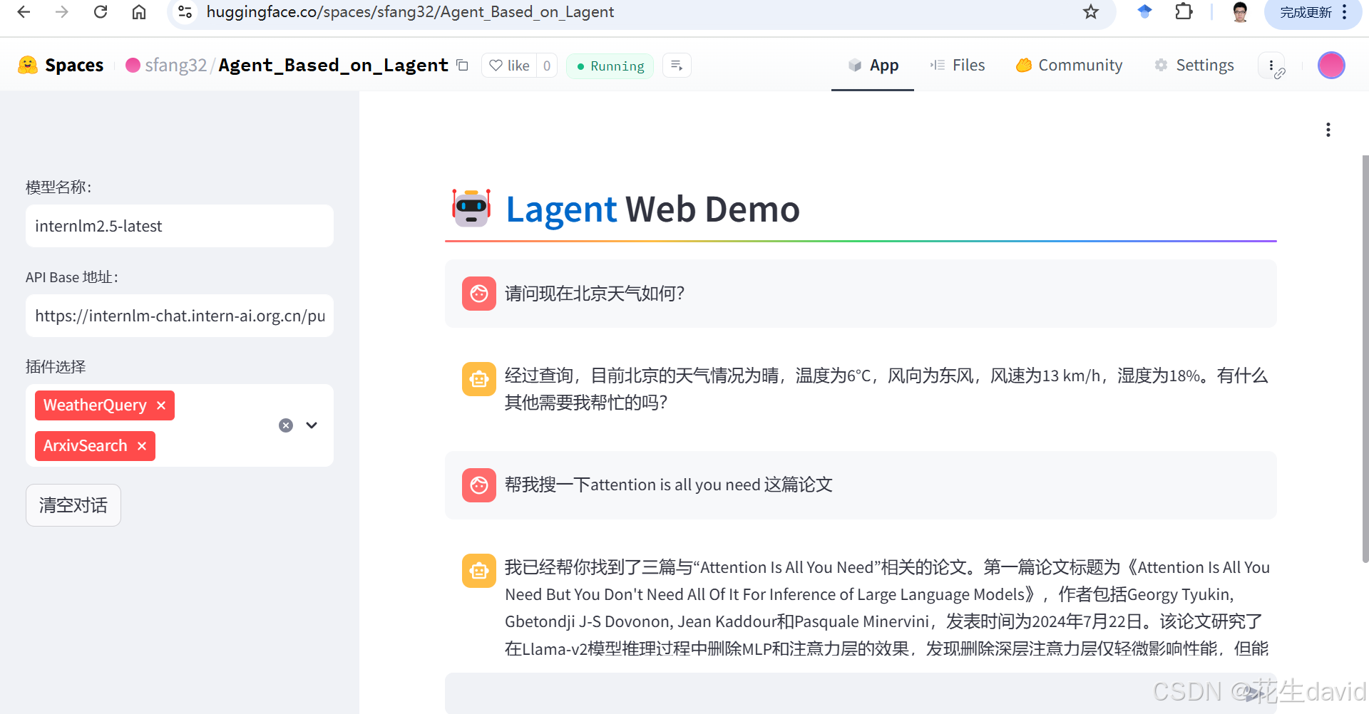The width and height of the screenshot is (1369, 714).
Task: Edit the 模型名称 input field
Action: click(180, 226)
